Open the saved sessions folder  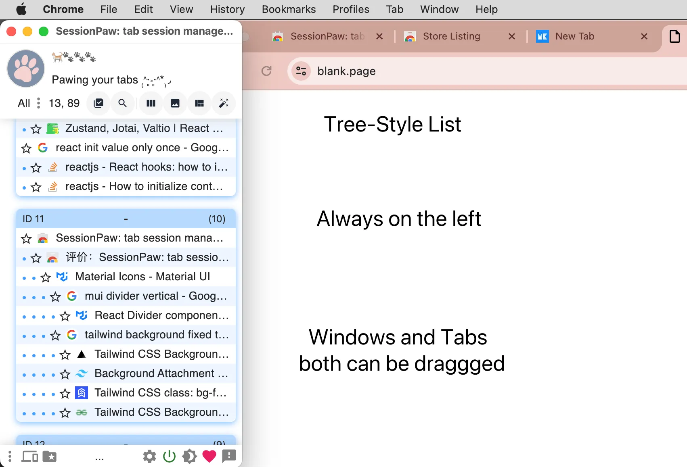50,456
